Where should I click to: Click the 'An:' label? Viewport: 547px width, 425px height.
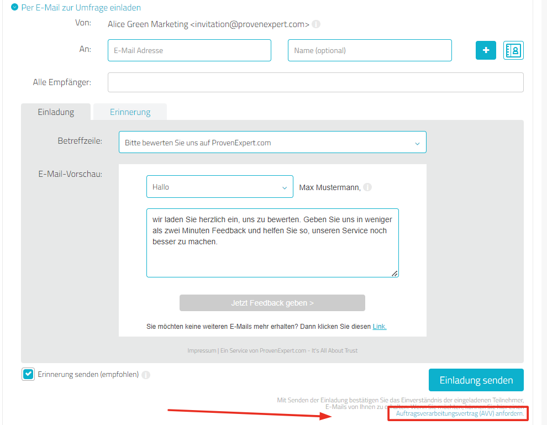point(85,49)
